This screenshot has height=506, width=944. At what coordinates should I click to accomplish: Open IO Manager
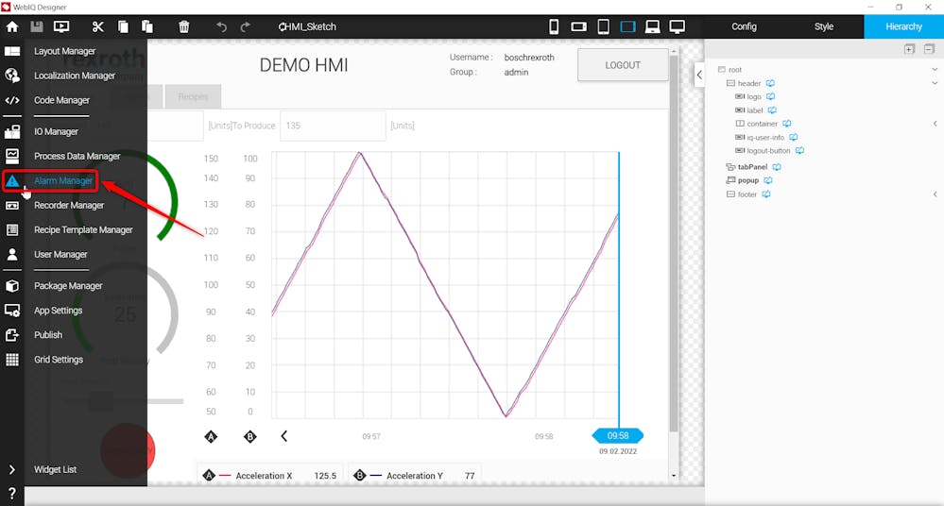pos(56,131)
